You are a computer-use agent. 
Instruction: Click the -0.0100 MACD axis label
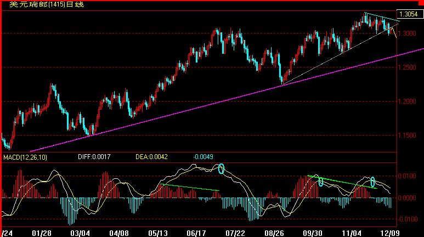[x=406, y=219]
